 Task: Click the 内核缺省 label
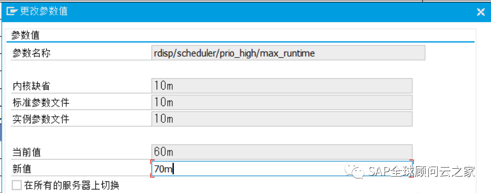tap(31, 86)
